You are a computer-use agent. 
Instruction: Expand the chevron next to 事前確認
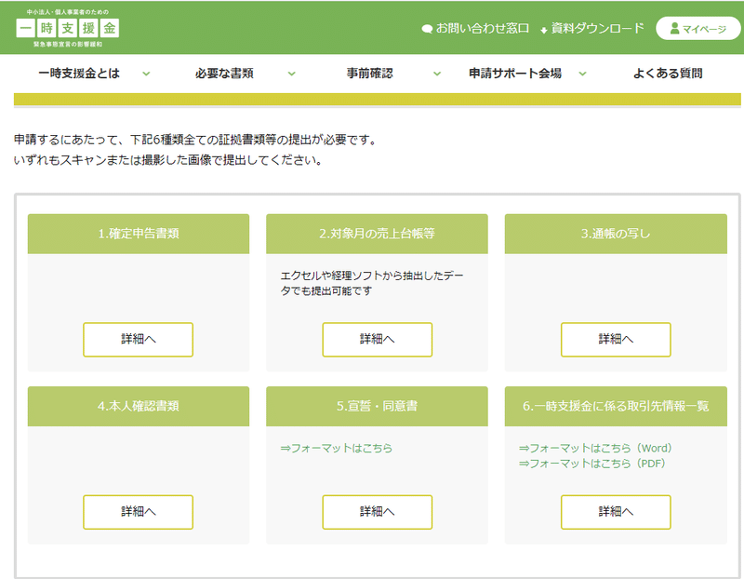pyautogui.click(x=437, y=74)
